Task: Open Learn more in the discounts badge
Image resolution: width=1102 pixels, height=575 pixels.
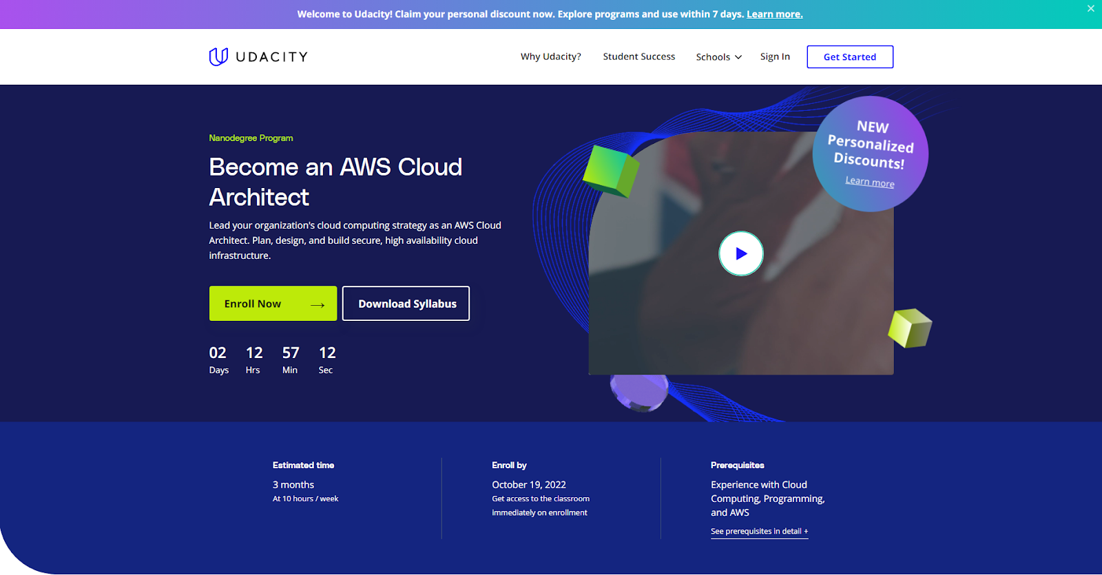Action: point(870,182)
